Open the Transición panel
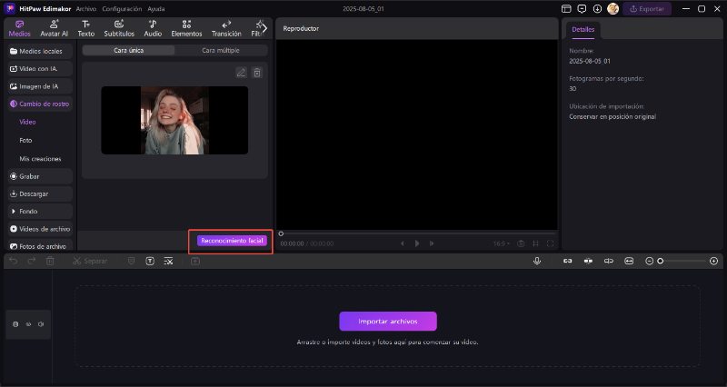727x387 pixels. pos(226,28)
